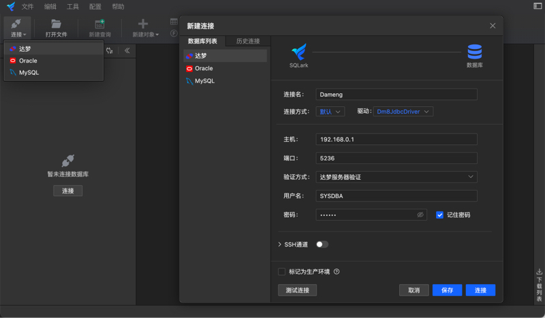The width and height of the screenshot is (545, 318).
Task: Select MySQL in the database list
Action: (225, 81)
